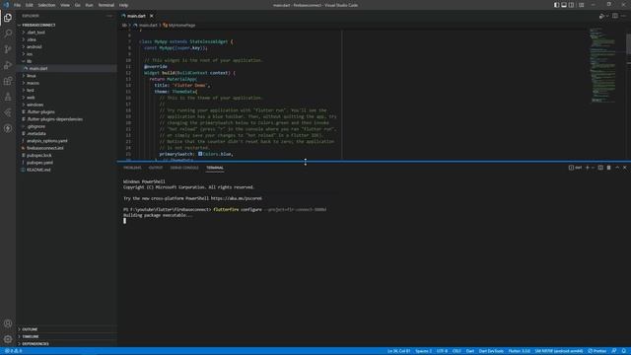
Task: Click the Split Terminal icon
Action: (x=600, y=168)
